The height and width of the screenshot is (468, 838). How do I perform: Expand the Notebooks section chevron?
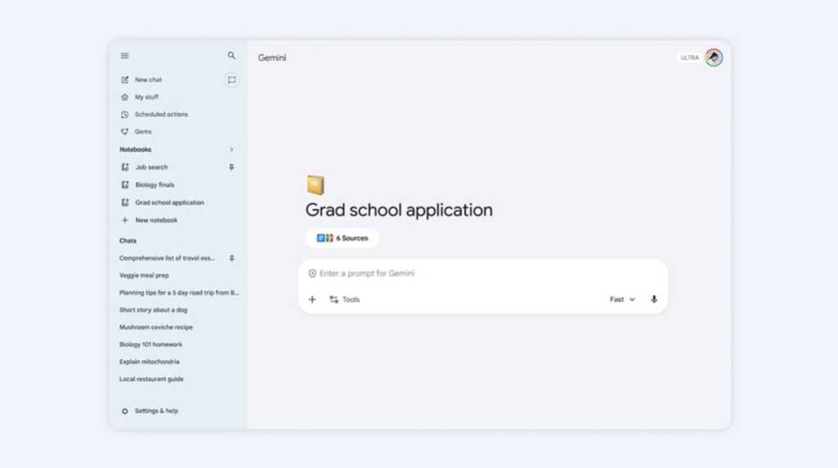[232, 150]
